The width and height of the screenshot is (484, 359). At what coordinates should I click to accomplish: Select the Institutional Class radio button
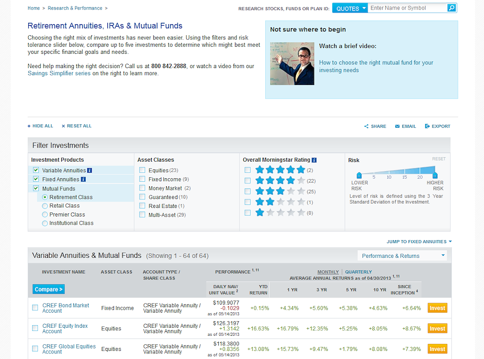coord(45,223)
